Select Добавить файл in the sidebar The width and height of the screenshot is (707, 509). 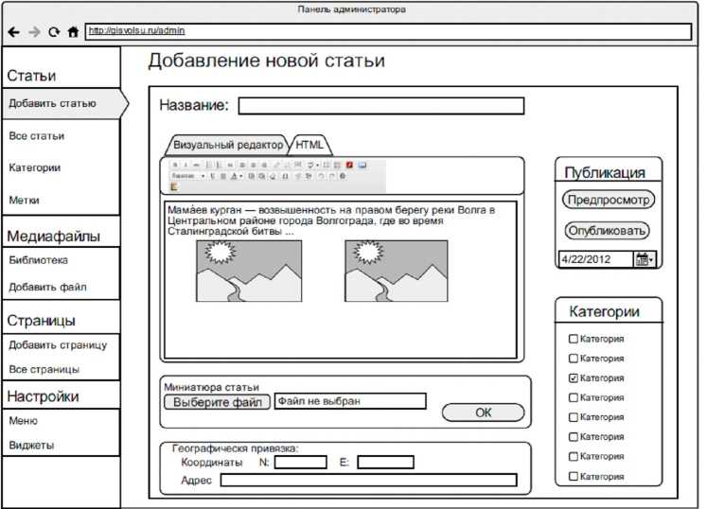tap(47, 288)
